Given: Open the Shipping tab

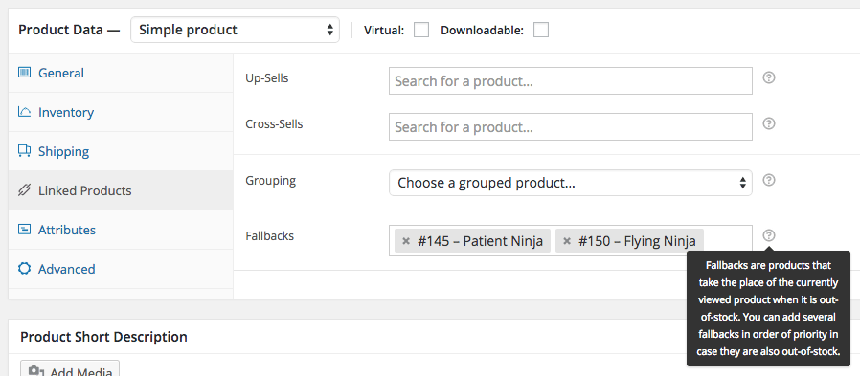Looking at the screenshot, I should [121, 151].
